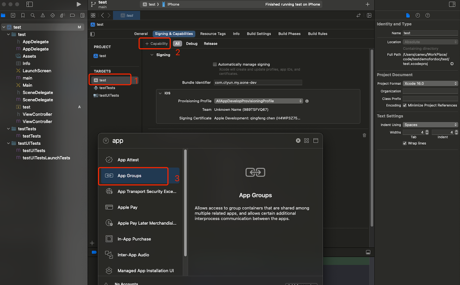Add an editor pane on right
The image size is (460, 285).
369,15
